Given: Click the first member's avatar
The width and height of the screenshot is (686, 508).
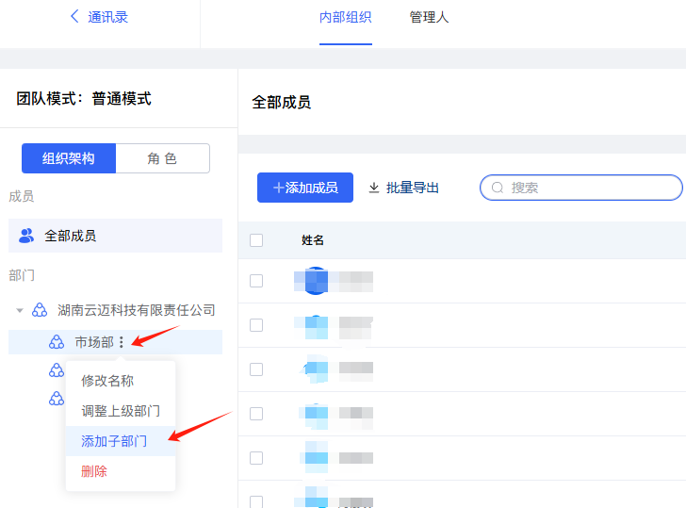Looking at the screenshot, I should [x=316, y=280].
